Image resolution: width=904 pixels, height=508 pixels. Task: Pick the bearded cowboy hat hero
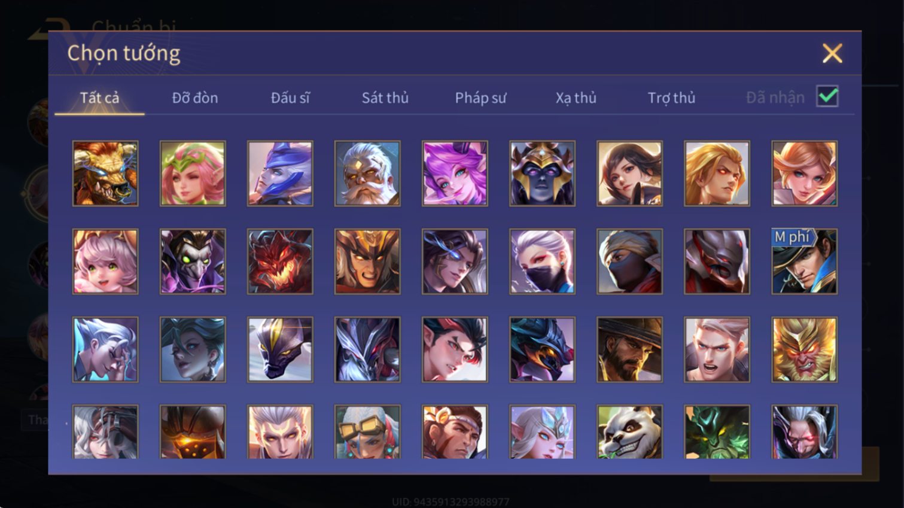pyautogui.click(x=629, y=349)
